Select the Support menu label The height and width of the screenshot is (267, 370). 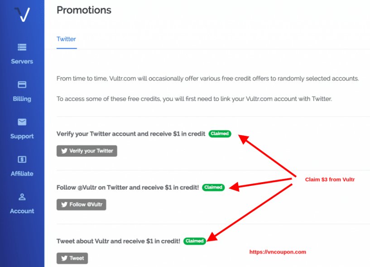(22, 136)
